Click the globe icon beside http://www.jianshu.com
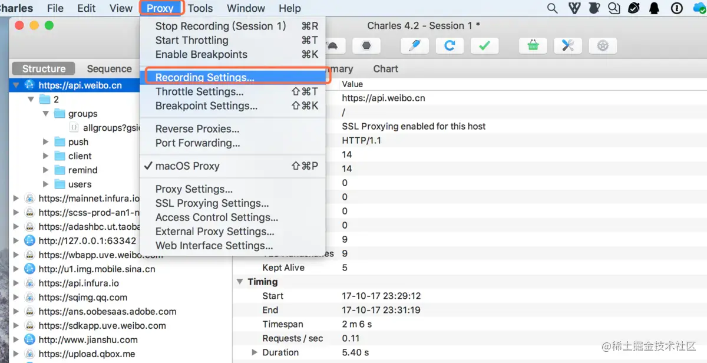707x363 pixels. click(x=29, y=339)
